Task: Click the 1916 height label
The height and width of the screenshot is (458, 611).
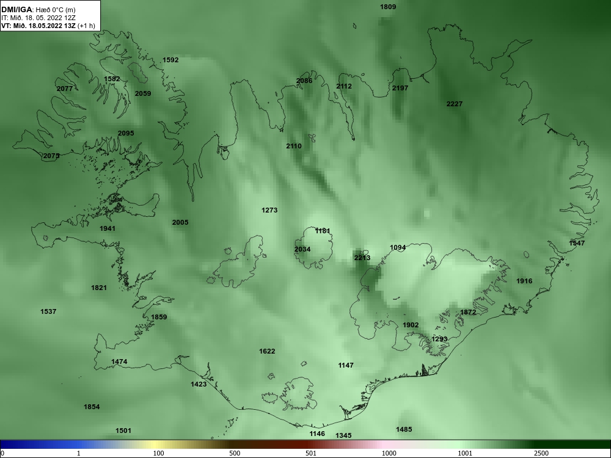Action: pos(524,281)
